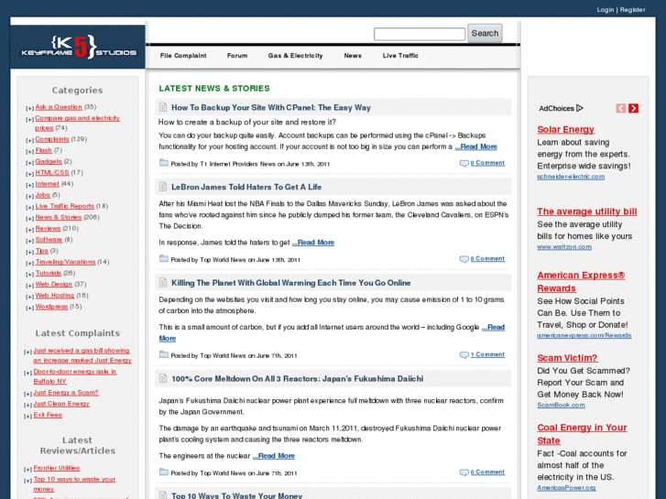Click Read More on CPanel backup excerpt
Viewport: 666px width, 499px height.
476,146
